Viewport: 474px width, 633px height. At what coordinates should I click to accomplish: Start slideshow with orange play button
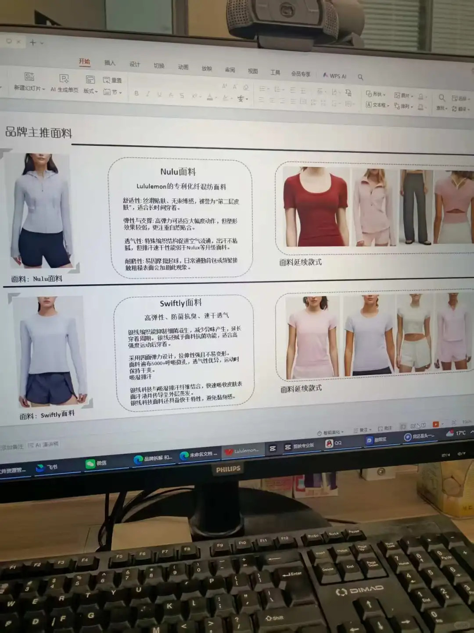[436, 424]
